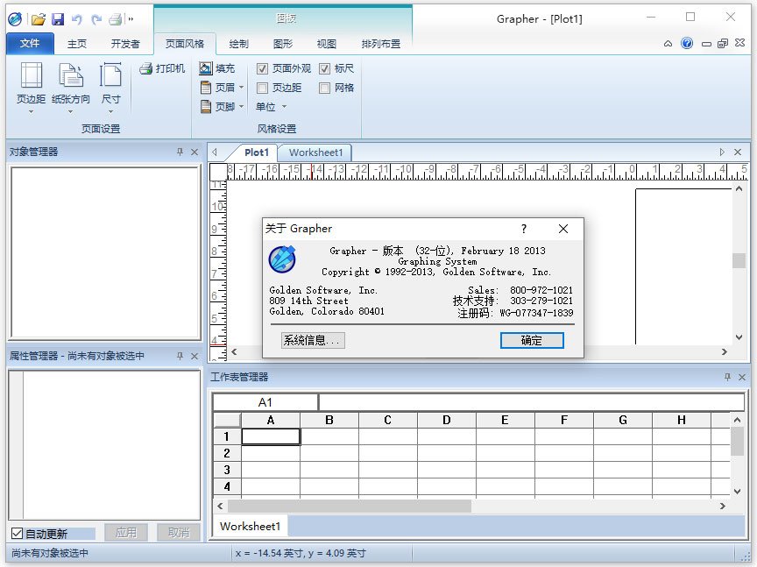
Task: Click the 打印机 printer setup button
Action: click(162, 68)
